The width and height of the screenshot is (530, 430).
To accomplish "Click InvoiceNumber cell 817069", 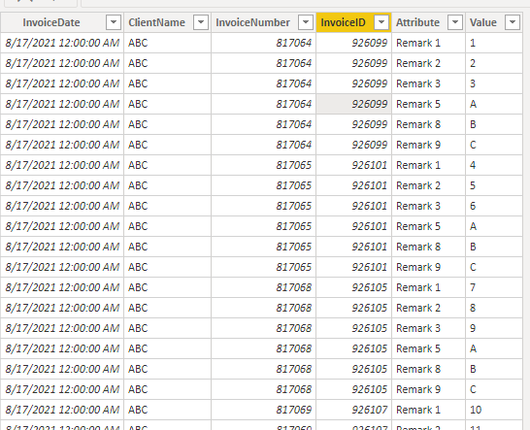I will pyautogui.click(x=264, y=410).
